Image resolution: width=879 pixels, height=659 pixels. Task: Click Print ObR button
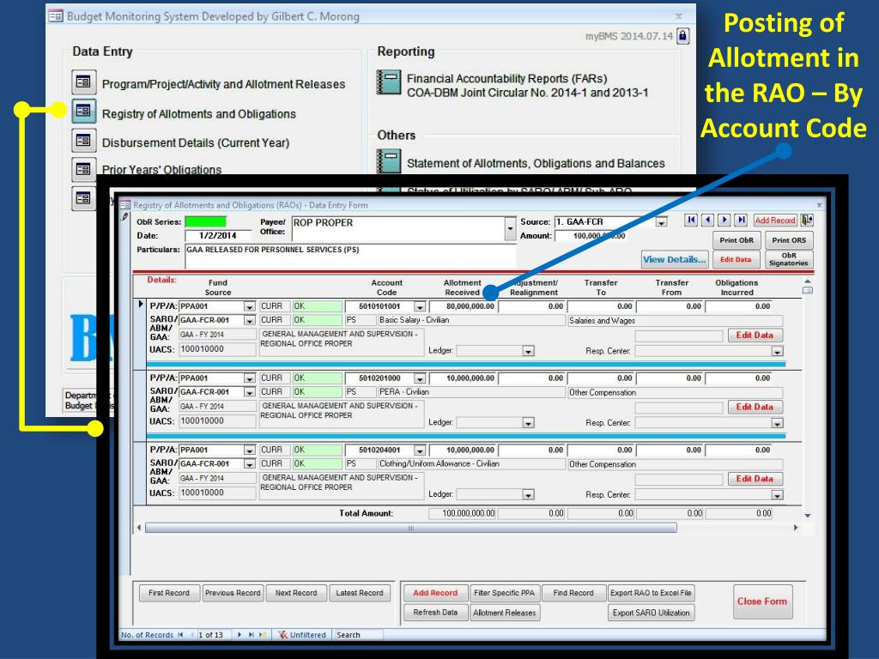click(736, 240)
